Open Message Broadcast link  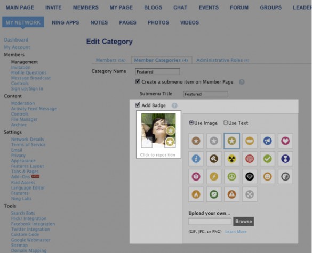pos(31,78)
